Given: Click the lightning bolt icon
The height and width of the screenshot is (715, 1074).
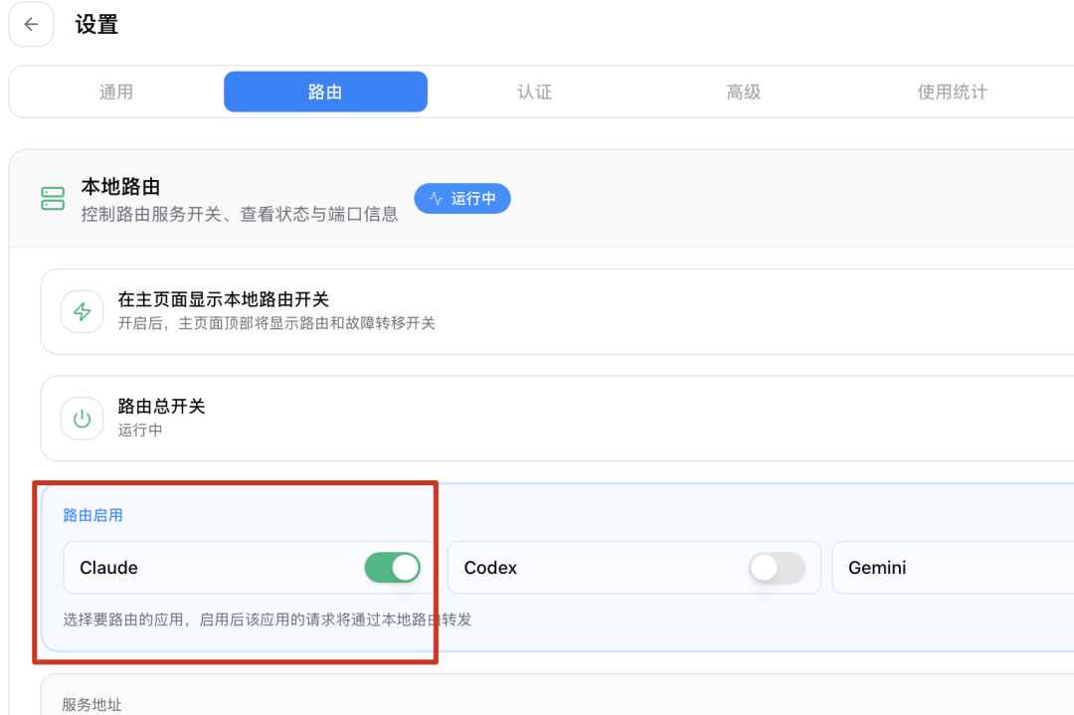Looking at the screenshot, I should click(x=83, y=311).
